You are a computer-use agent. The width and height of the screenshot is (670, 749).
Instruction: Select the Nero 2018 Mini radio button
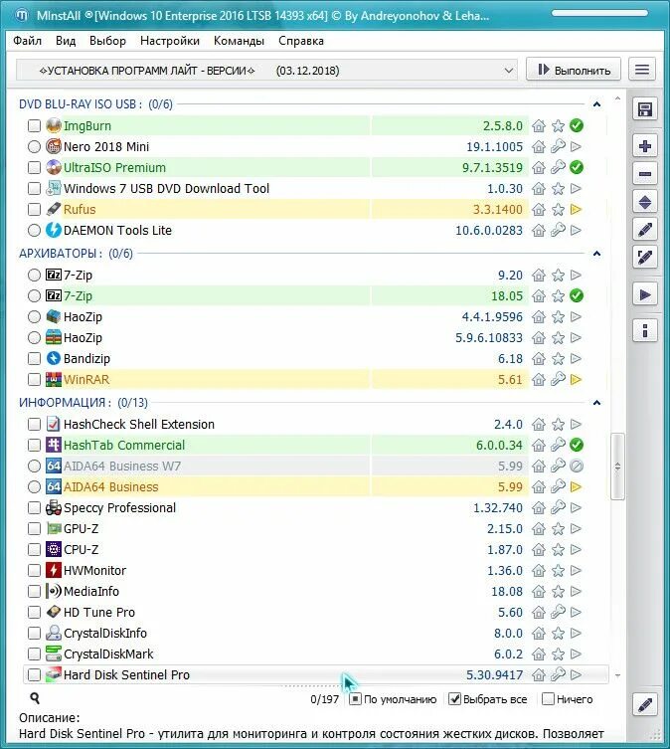(x=34, y=146)
